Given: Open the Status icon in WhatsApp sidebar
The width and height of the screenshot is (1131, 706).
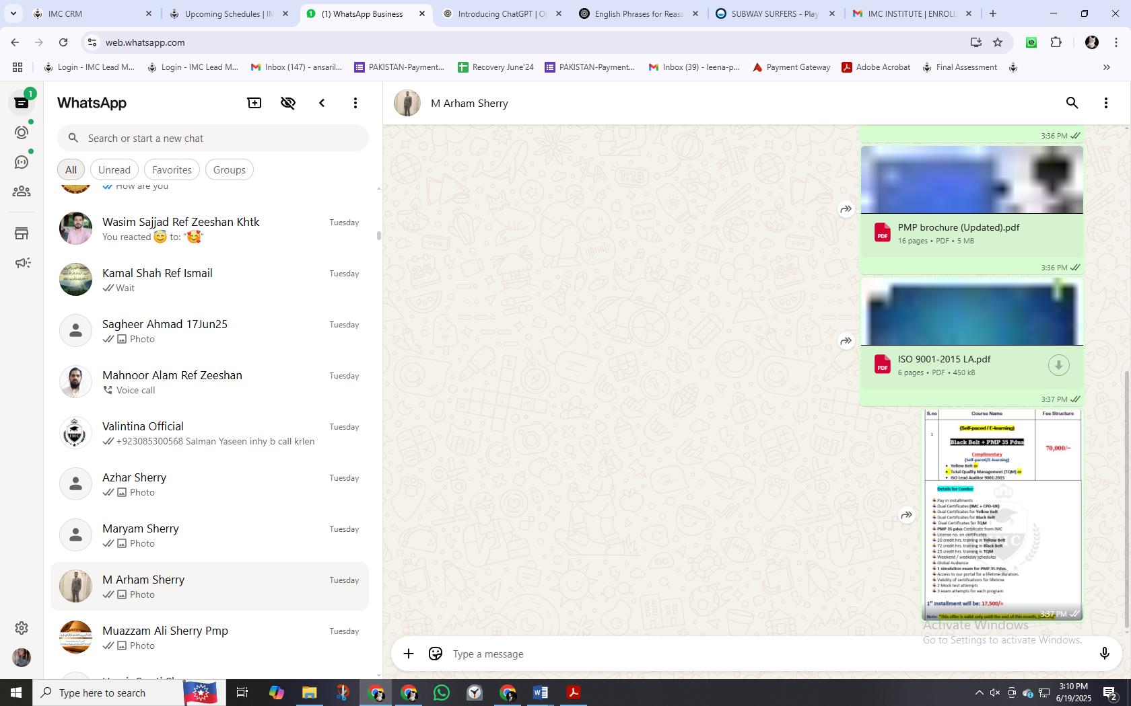Looking at the screenshot, I should 22,132.
